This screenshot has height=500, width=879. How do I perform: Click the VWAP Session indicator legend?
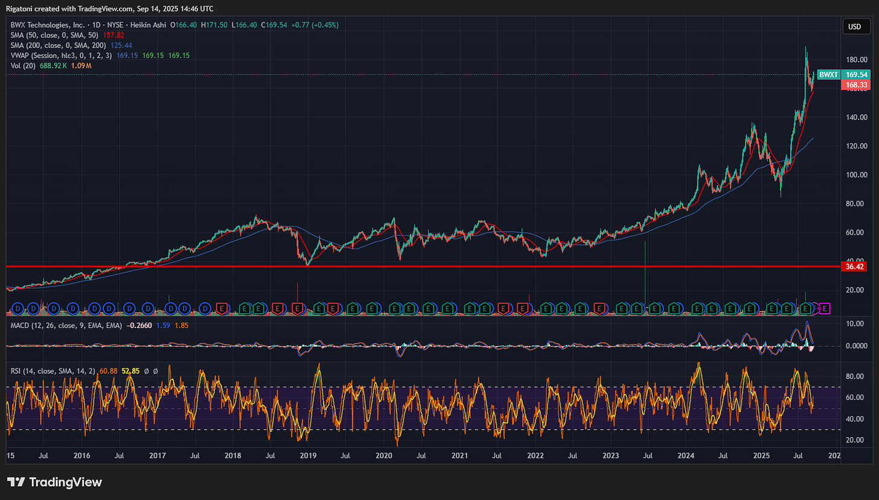point(61,55)
